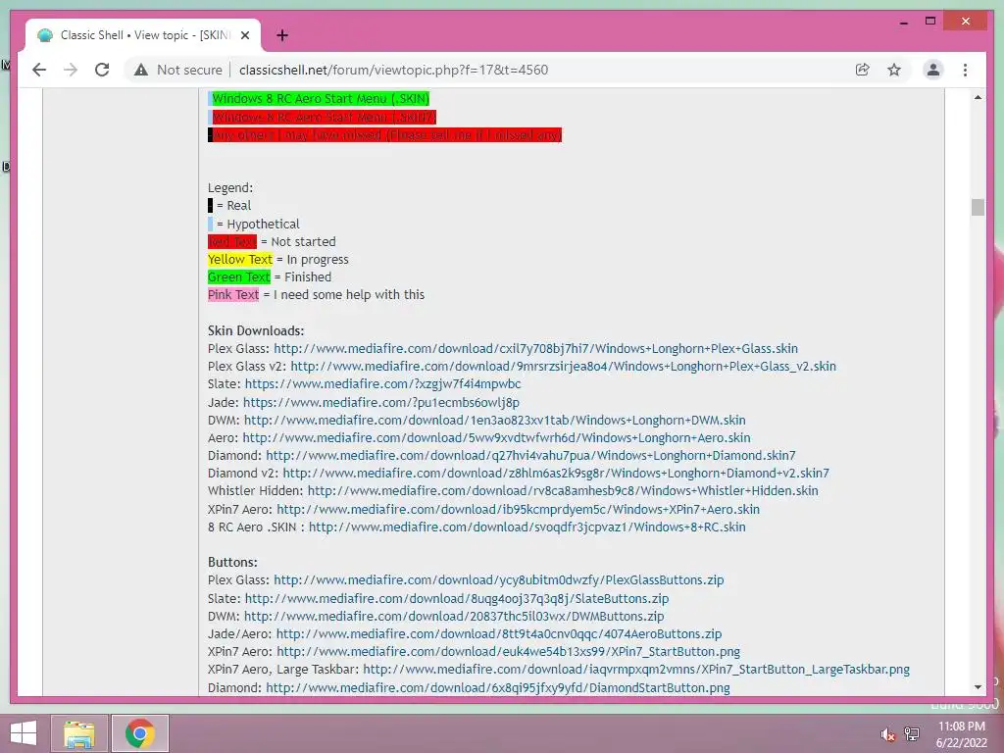Open the Not secure site information warning
The width and height of the screenshot is (1004, 753).
(178, 70)
